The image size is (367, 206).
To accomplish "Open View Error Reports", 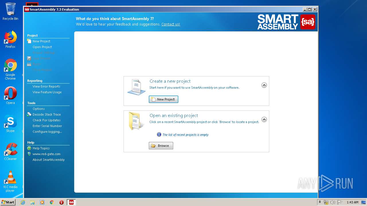I will [x=46, y=86].
